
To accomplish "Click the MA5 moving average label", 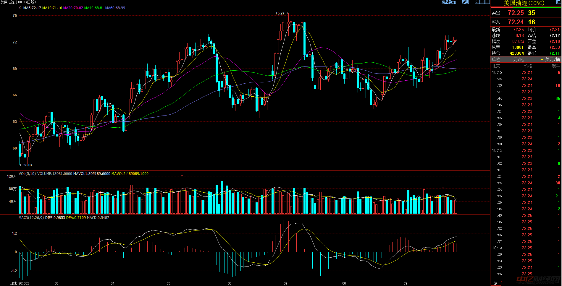I will click(x=32, y=8).
